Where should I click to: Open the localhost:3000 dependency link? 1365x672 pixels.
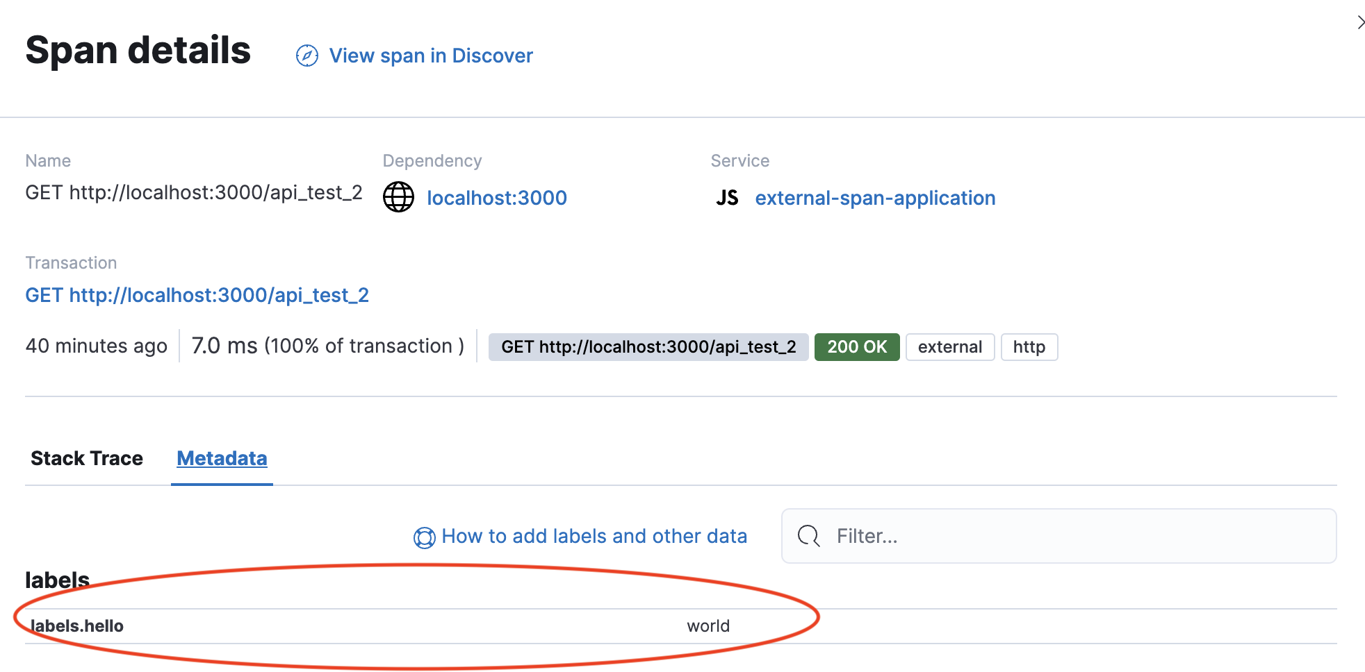click(x=496, y=198)
